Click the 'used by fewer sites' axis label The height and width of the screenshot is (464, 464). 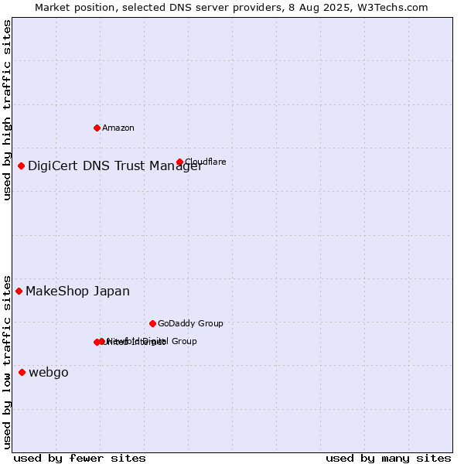click(80, 459)
